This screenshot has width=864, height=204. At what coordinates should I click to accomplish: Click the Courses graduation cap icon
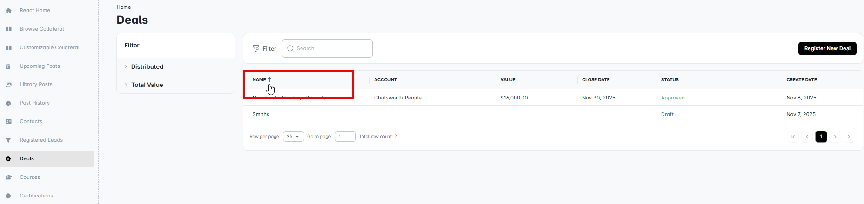[x=8, y=178]
